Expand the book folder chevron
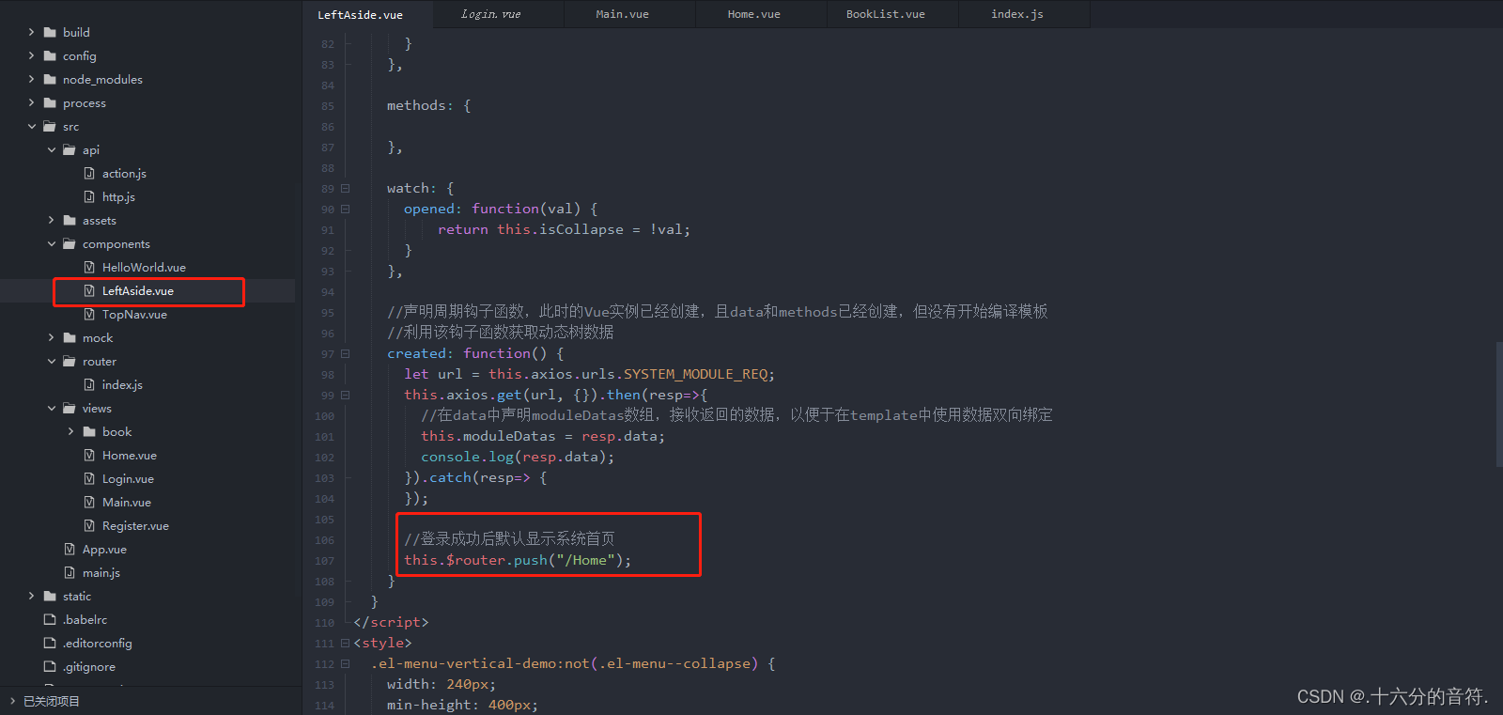The height and width of the screenshot is (715, 1503). point(70,431)
